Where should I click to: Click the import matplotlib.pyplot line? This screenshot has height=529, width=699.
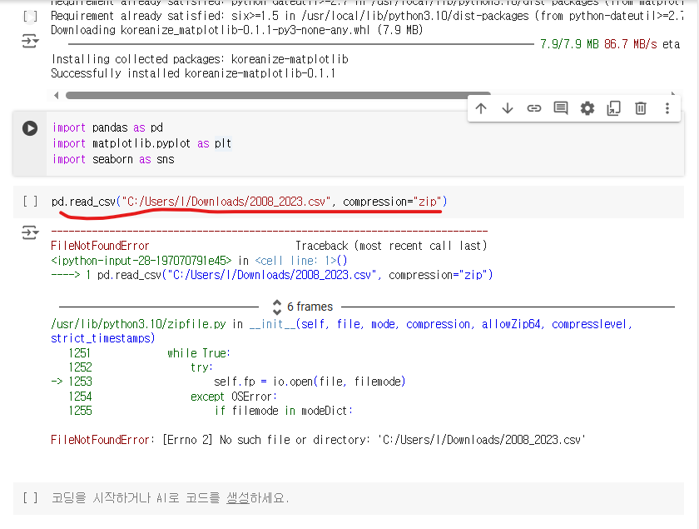[141, 143]
